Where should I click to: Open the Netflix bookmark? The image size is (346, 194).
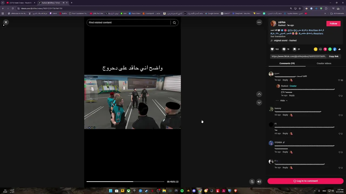[x=63, y=13]
